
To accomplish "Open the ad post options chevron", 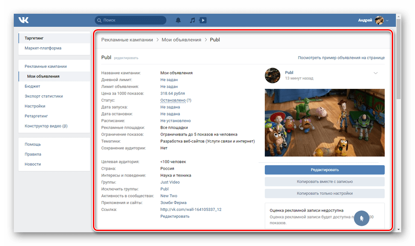I will pos(375,73).
